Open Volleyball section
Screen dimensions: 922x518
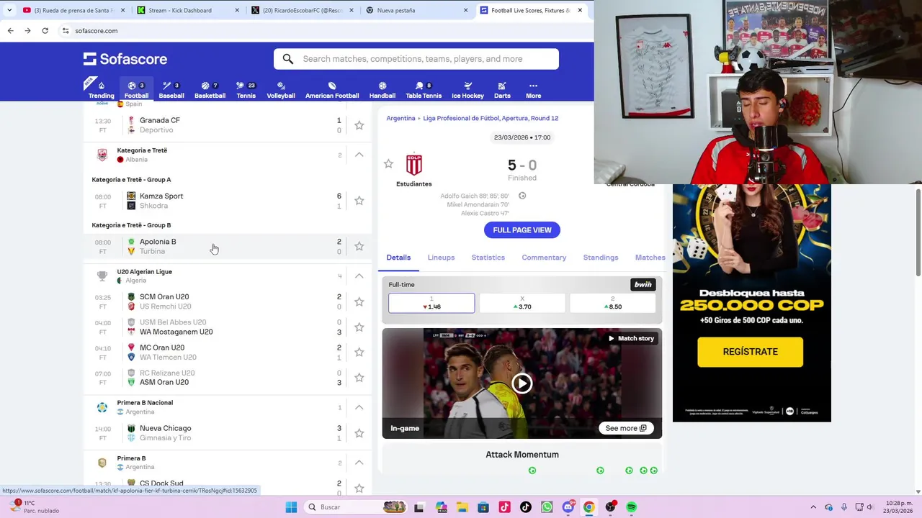[281, 90]
